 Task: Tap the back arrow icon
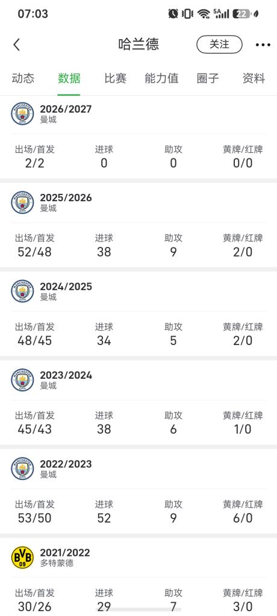(x=16, y=45)
